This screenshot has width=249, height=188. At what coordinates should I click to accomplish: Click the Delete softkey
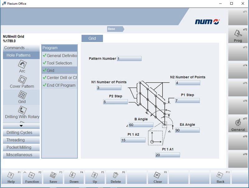pyautogui.click(x=116, y=176)
